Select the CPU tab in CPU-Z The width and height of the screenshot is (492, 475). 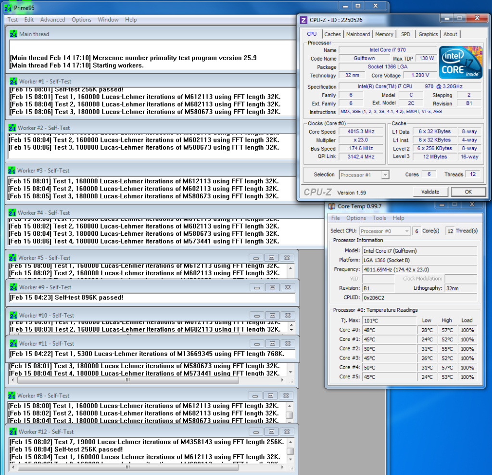coord(312,34)
